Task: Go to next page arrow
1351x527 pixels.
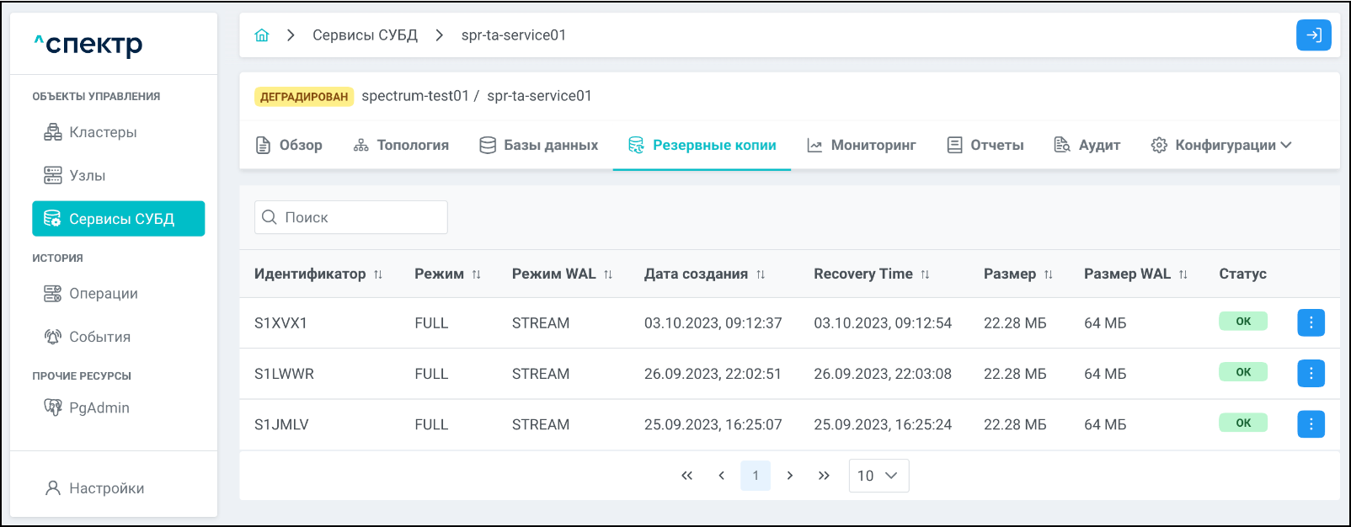Action: point(789,476)
